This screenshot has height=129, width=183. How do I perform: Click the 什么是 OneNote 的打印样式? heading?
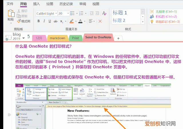(43, 46)
